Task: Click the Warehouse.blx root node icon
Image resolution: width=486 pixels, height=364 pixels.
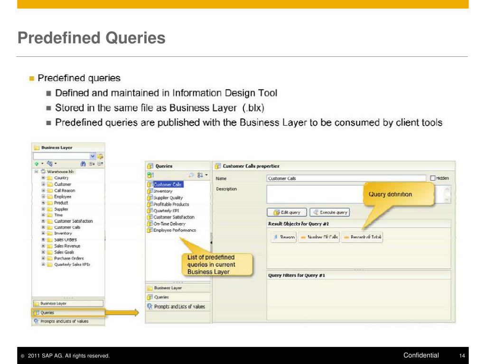Action: click(x=43, y=172)
